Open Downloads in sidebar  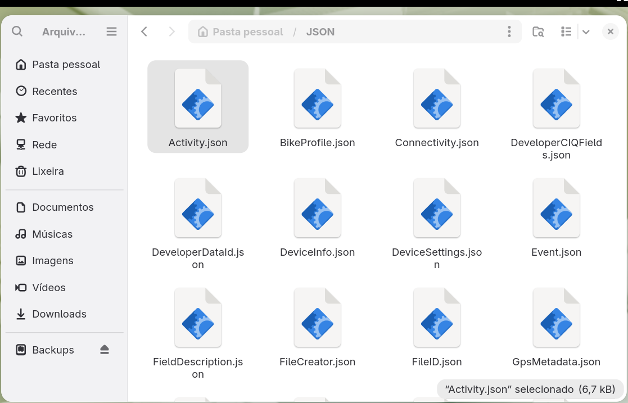pos(65,314)
